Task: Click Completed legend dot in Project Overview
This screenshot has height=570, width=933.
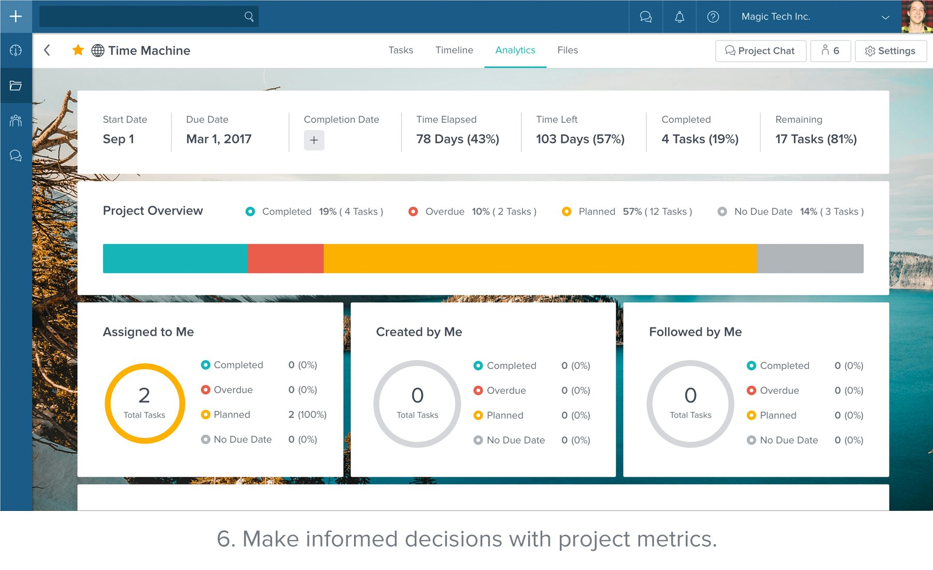Action: (250, 211)
